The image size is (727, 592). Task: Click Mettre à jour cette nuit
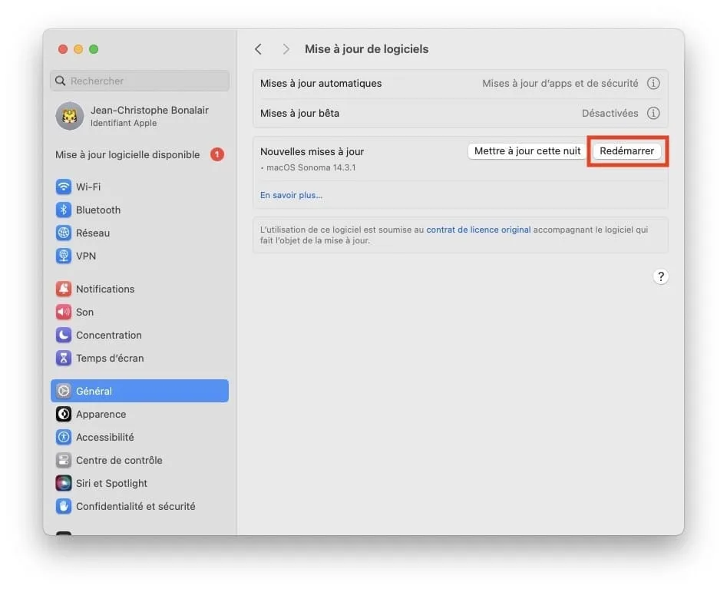tap(527, 151)
